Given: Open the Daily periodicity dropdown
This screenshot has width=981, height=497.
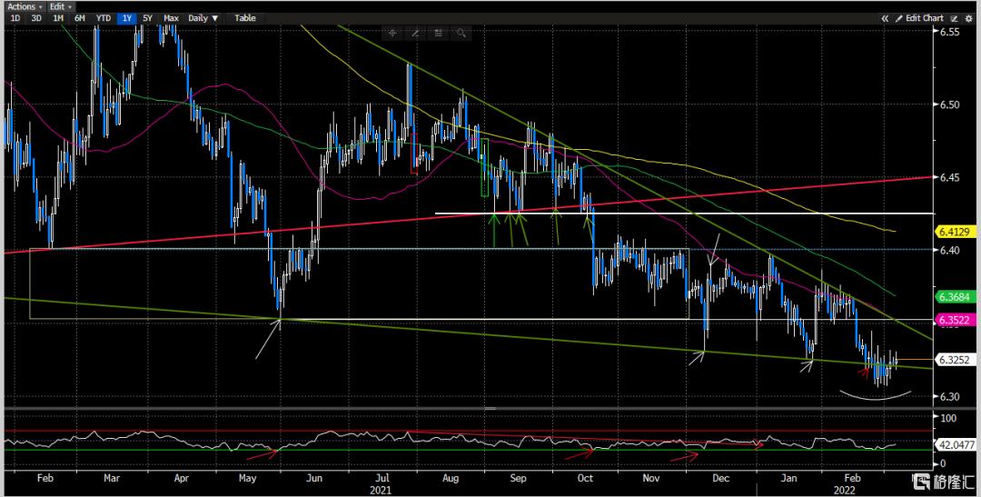Looking at the screenshot, I should [x=203, y=18].
